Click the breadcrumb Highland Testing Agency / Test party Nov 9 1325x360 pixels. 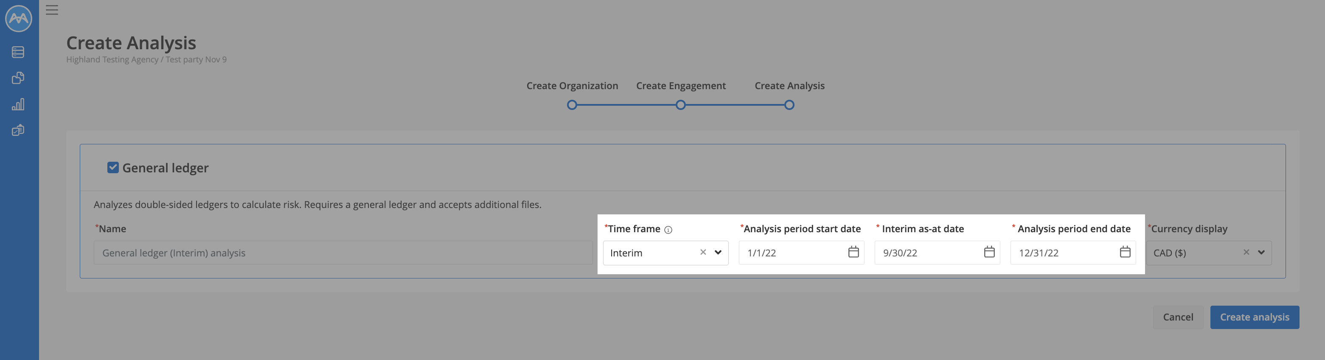pos(146,60)
